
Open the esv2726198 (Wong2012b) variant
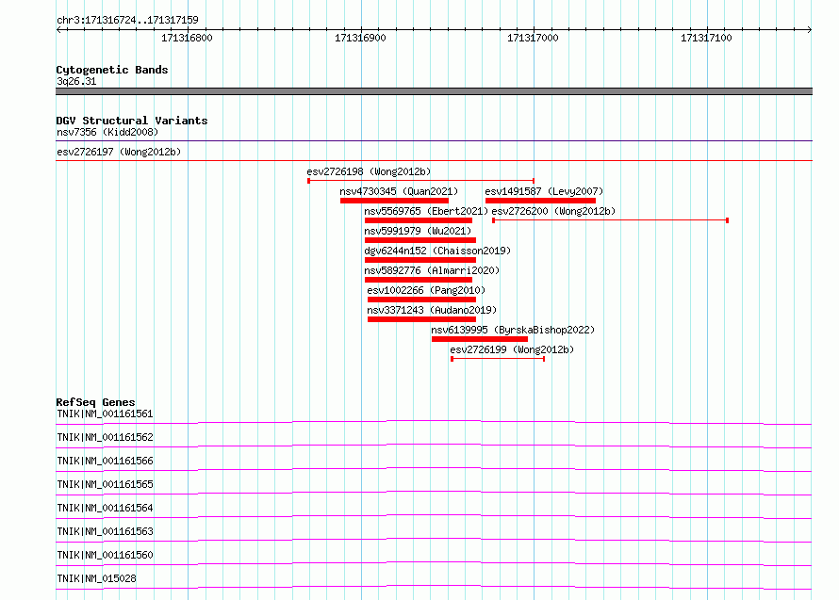pyautogui.click(x=369, y=171)
